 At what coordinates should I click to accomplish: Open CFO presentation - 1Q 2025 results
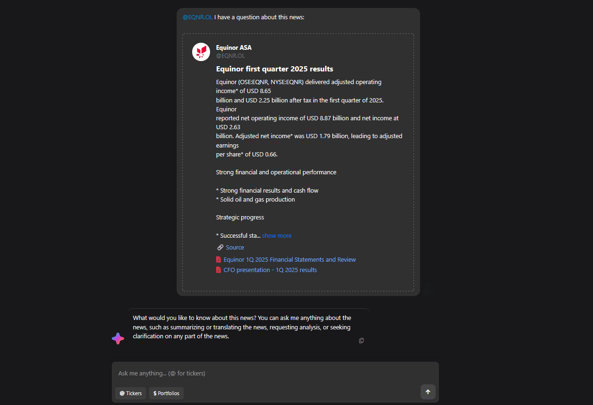click(x=270, y=269)
